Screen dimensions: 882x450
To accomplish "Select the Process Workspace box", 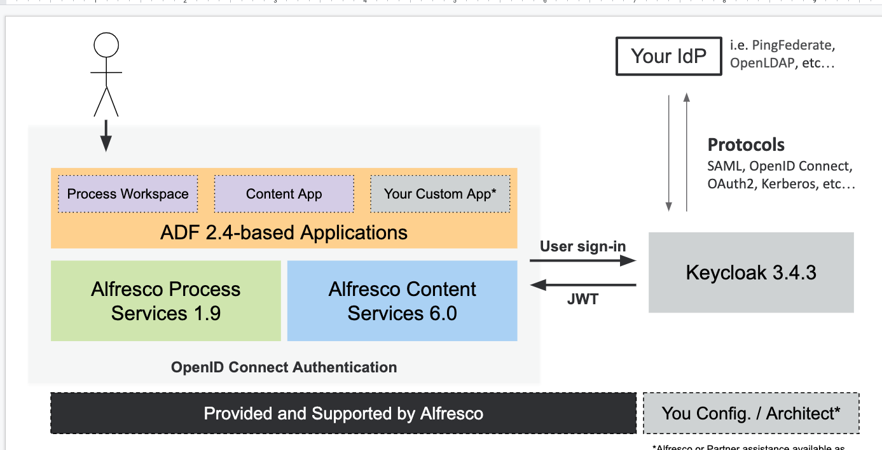I will (x=128, y=194).
